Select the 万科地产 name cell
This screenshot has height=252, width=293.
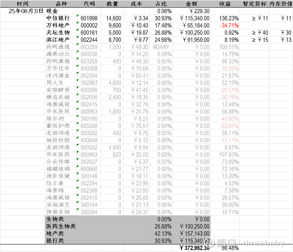(61, 26)
